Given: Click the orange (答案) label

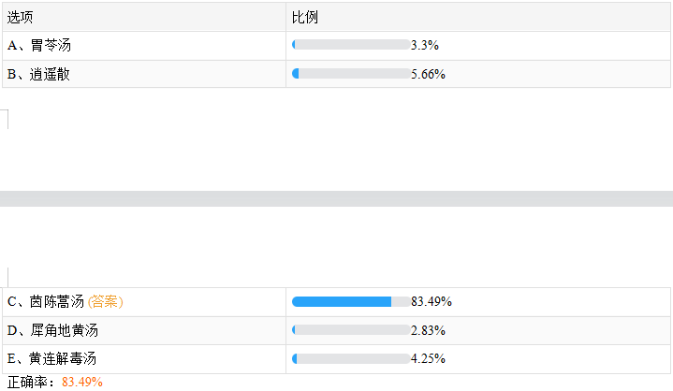Looking at the screenshot, I should pos(105,301).
